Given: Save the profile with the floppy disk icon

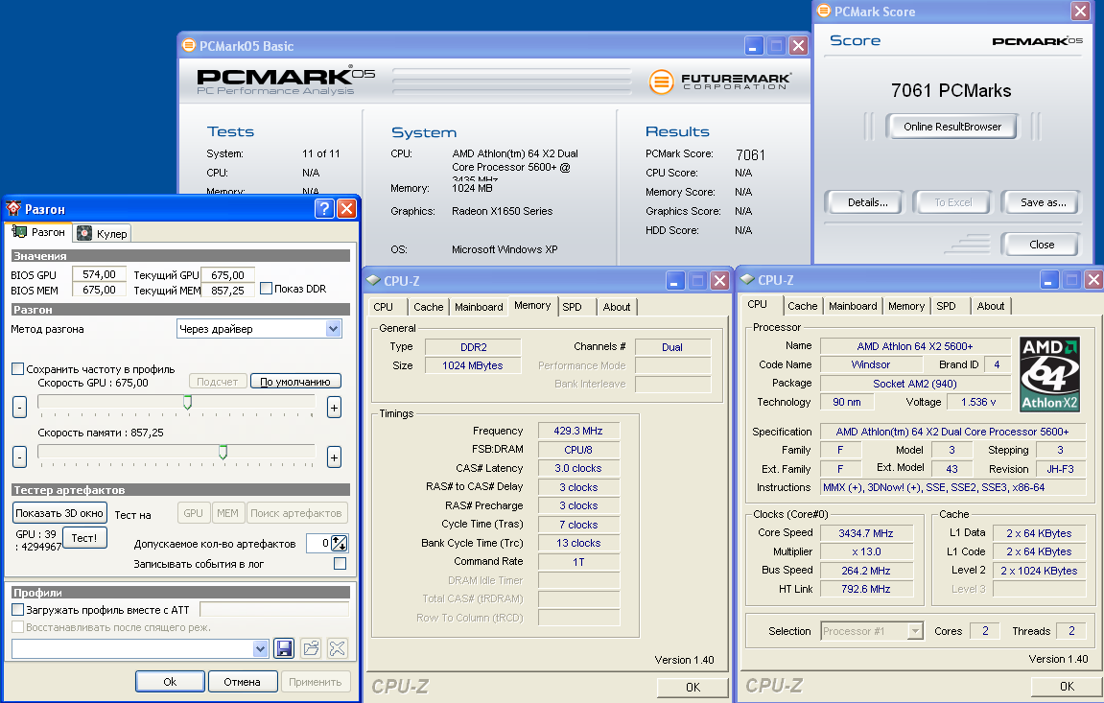Looking at the screenshot, I should 284,648.
